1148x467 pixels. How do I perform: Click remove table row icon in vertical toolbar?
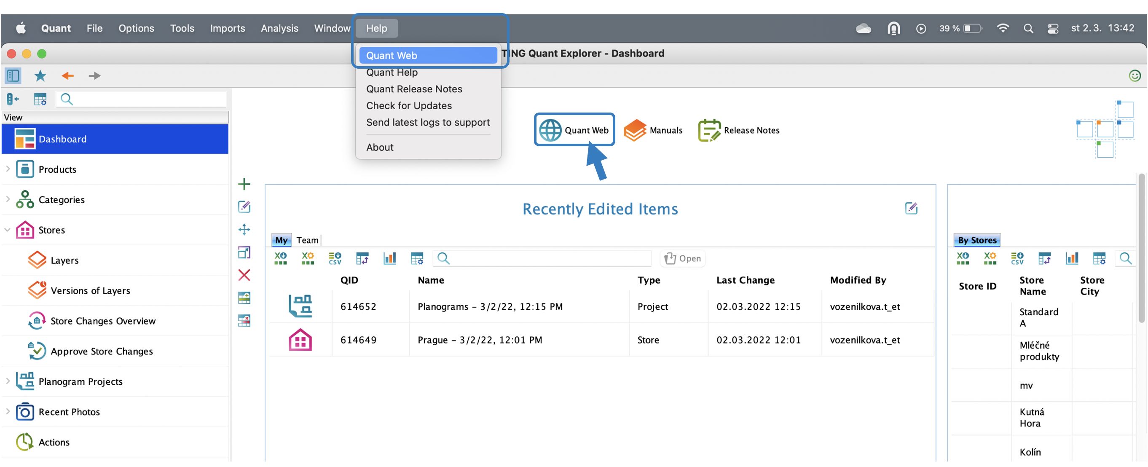tap(244, 320)
